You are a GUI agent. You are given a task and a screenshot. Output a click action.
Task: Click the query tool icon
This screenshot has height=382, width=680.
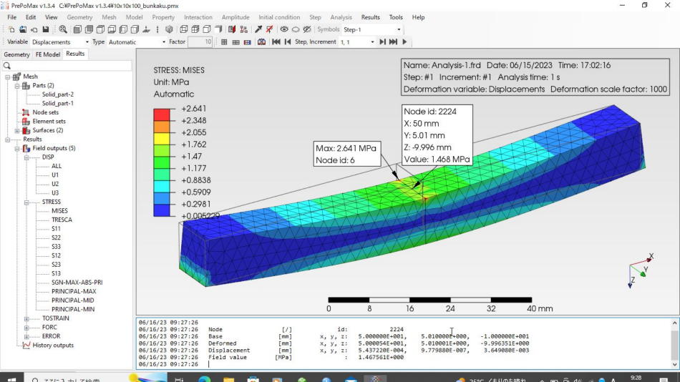pos(258,29)
